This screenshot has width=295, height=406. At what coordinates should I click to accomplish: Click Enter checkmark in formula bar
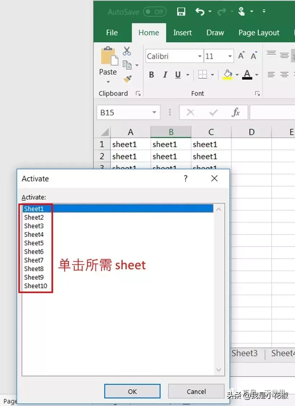click(x=213, y=112)
